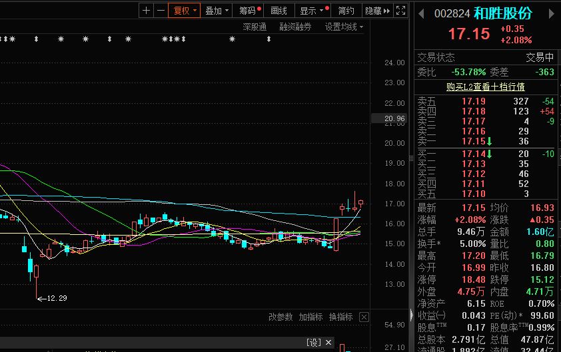
Task: Open the 叠加 overlay dropdown
Action: pos(216,11)
